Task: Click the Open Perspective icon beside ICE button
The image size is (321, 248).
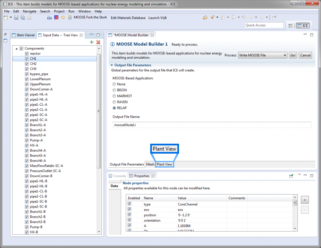Action: point(291,25)
